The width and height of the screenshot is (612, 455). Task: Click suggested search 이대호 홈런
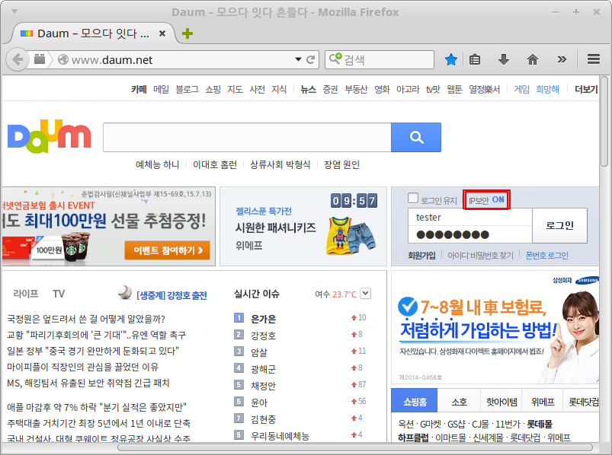point(215,165)
